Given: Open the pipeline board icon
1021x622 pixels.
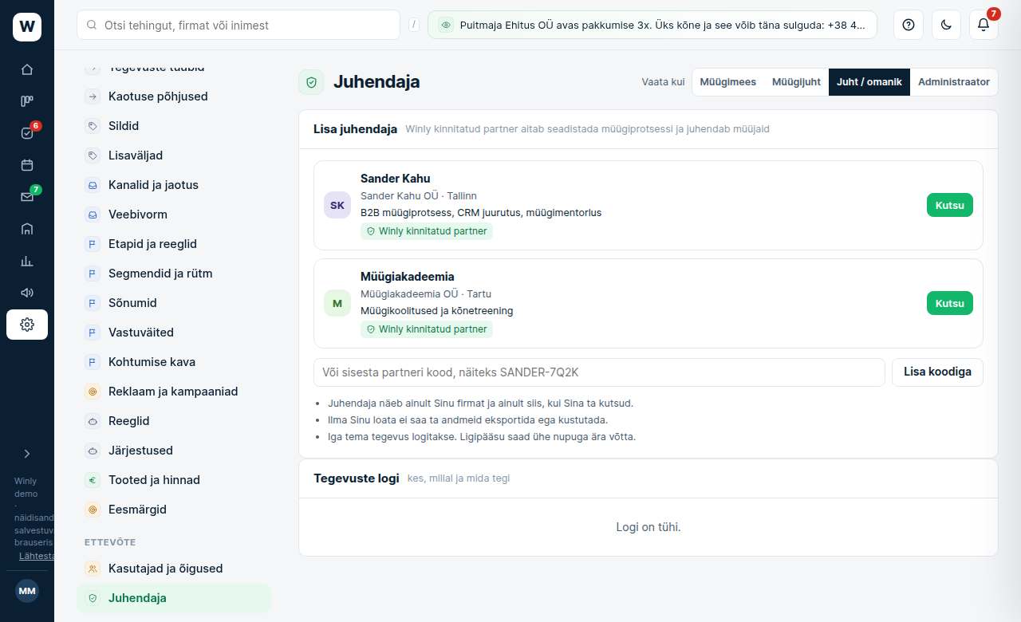Looking at the screenshot, I should (27, 101).
